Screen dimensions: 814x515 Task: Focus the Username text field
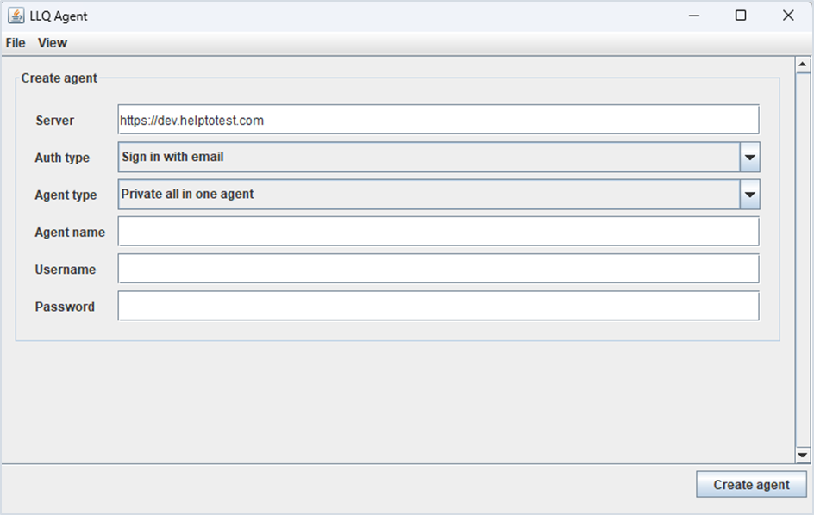tap(438, 269)
